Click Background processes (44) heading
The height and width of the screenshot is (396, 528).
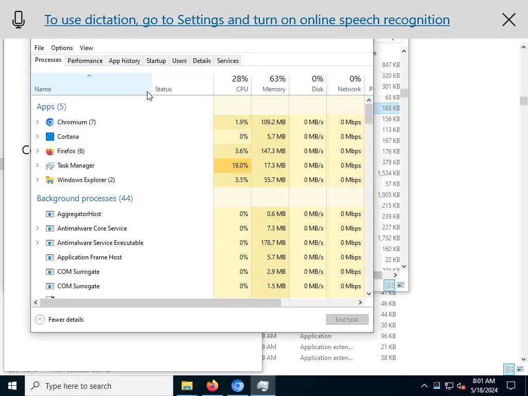[85, 199]
